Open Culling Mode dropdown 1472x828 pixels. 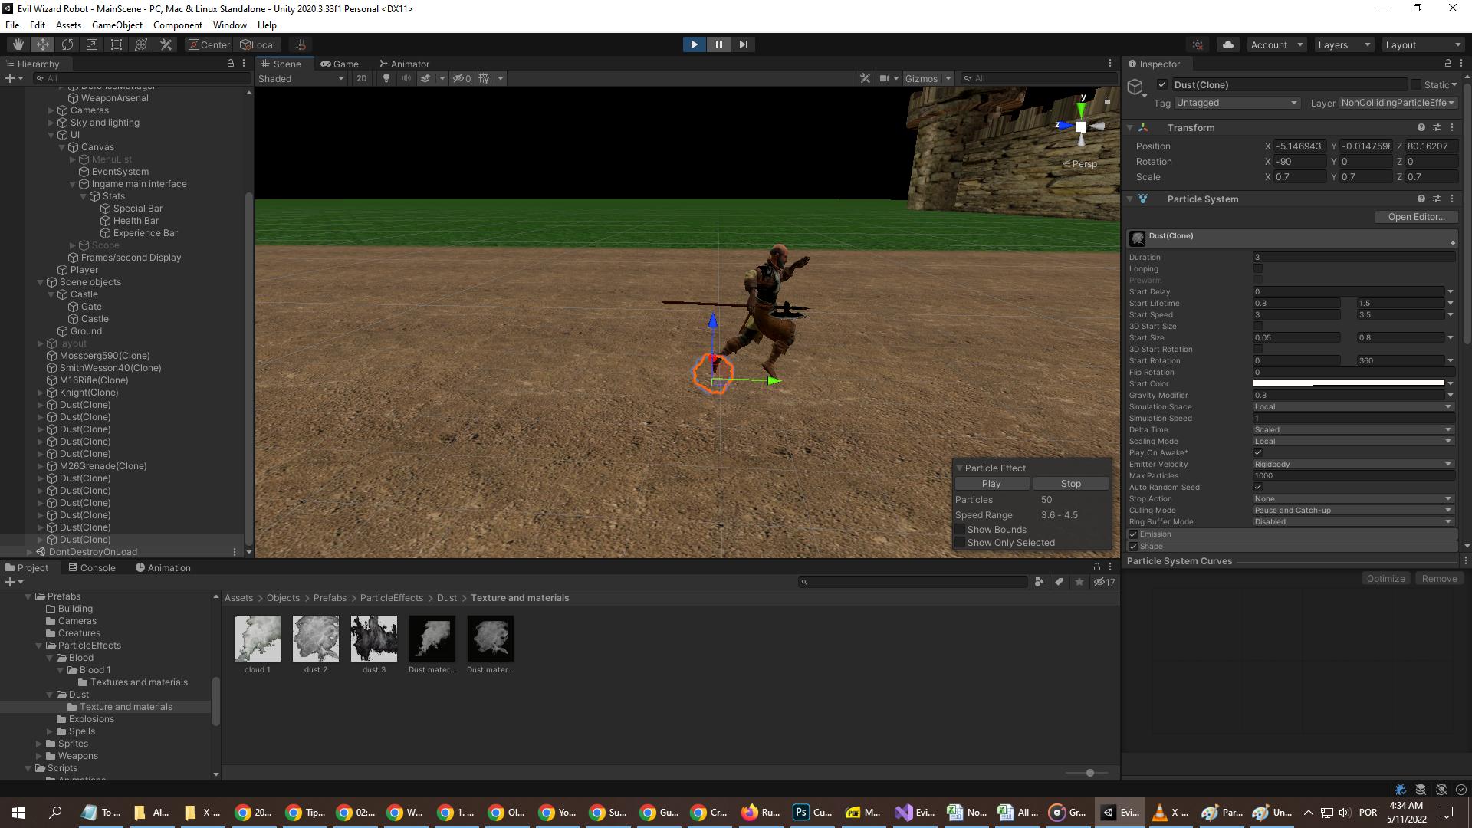[x=1353, y=510]
